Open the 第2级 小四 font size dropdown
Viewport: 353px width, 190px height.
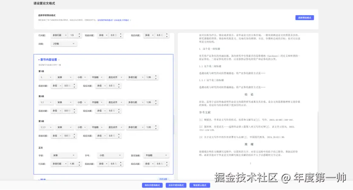click(82, 102)
